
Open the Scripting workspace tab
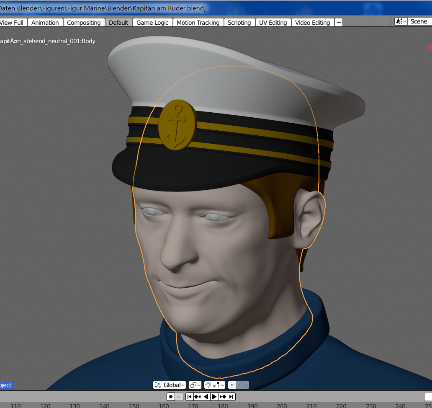coord(239,23)
